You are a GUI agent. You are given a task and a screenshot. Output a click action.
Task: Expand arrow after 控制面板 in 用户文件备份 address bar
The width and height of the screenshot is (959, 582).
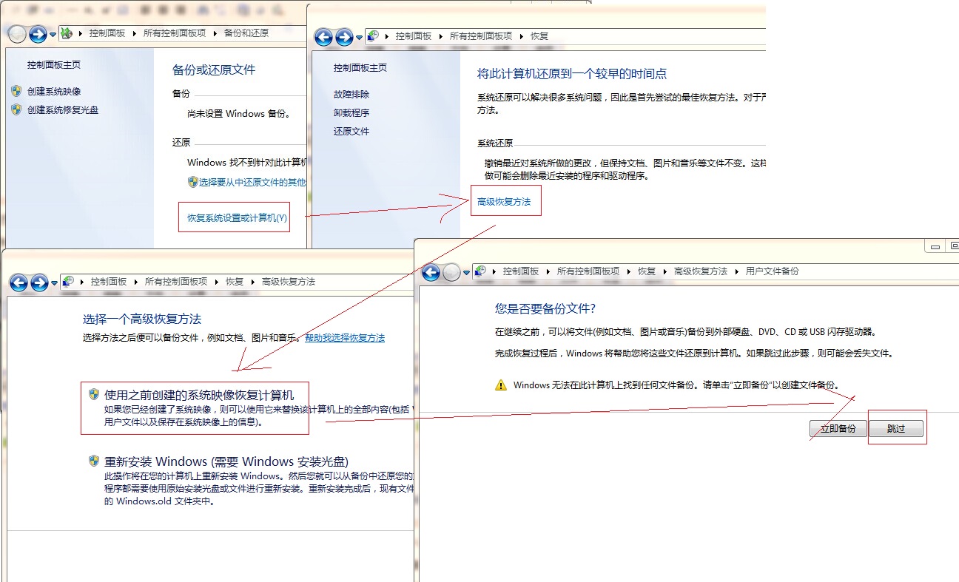point(548,271)
